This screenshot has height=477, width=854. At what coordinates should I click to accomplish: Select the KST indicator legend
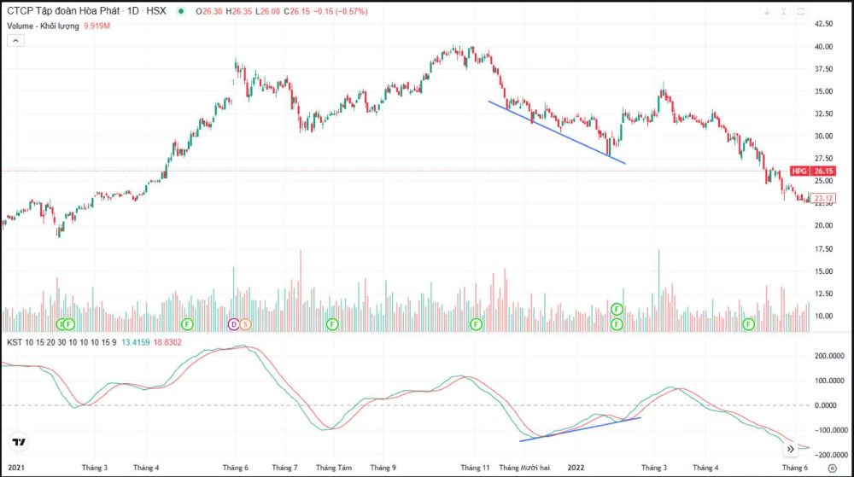tap(60, 342)
